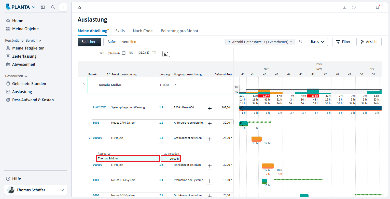The height and width of the screenshot is (199, 390).
Task: Open the 'von' date calendar picker
Action: (124, 53)
